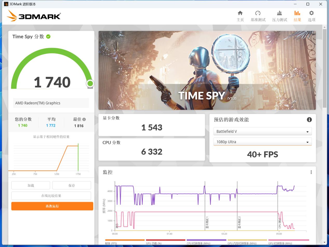Click the 加载 load button
329x247 pixels.
tap(31, 186)
